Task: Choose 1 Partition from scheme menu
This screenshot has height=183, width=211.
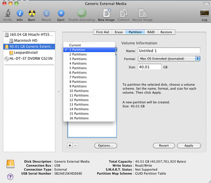Action: [89, 50]
